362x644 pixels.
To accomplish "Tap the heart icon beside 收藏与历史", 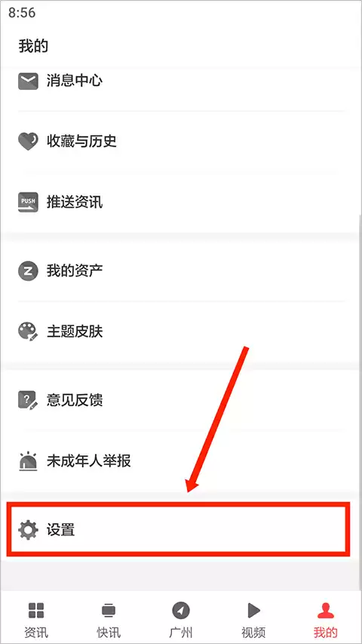I will 28,141.
